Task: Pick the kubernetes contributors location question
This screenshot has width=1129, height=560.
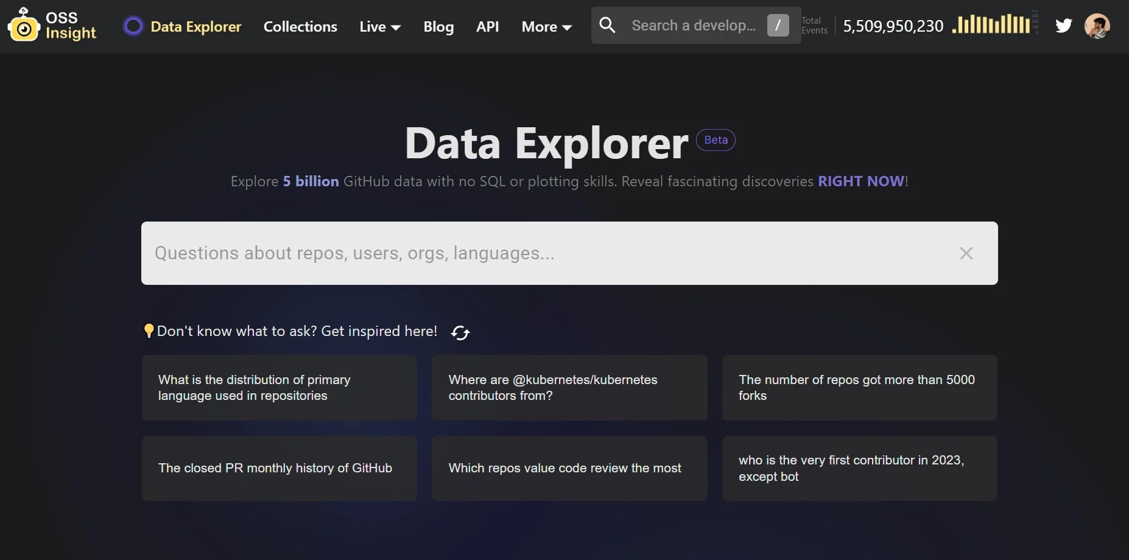Action: (x=569, y=388)
